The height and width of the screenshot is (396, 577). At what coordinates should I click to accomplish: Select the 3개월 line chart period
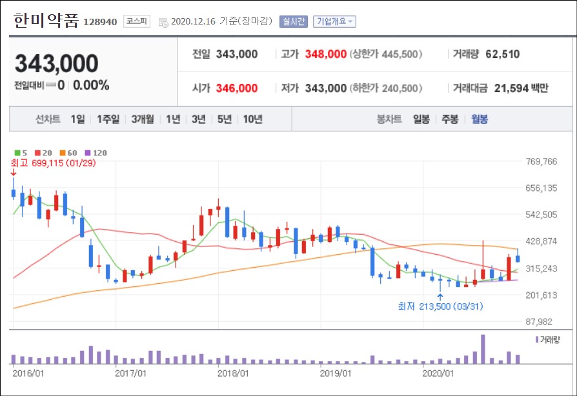click(x=143, y=119)
